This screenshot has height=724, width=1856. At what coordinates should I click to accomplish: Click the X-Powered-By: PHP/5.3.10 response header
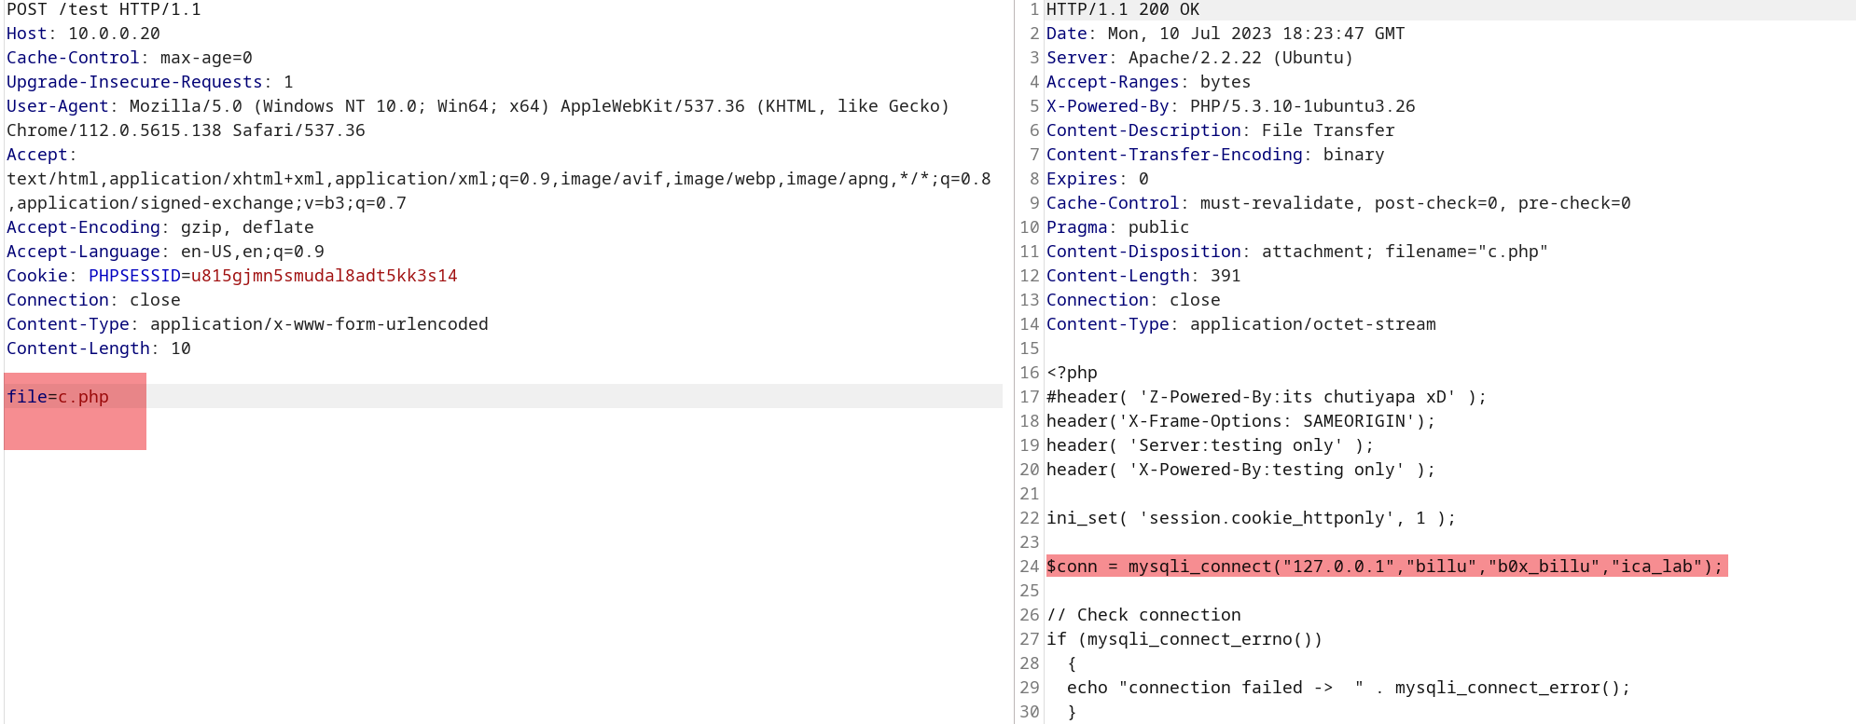1231,106
